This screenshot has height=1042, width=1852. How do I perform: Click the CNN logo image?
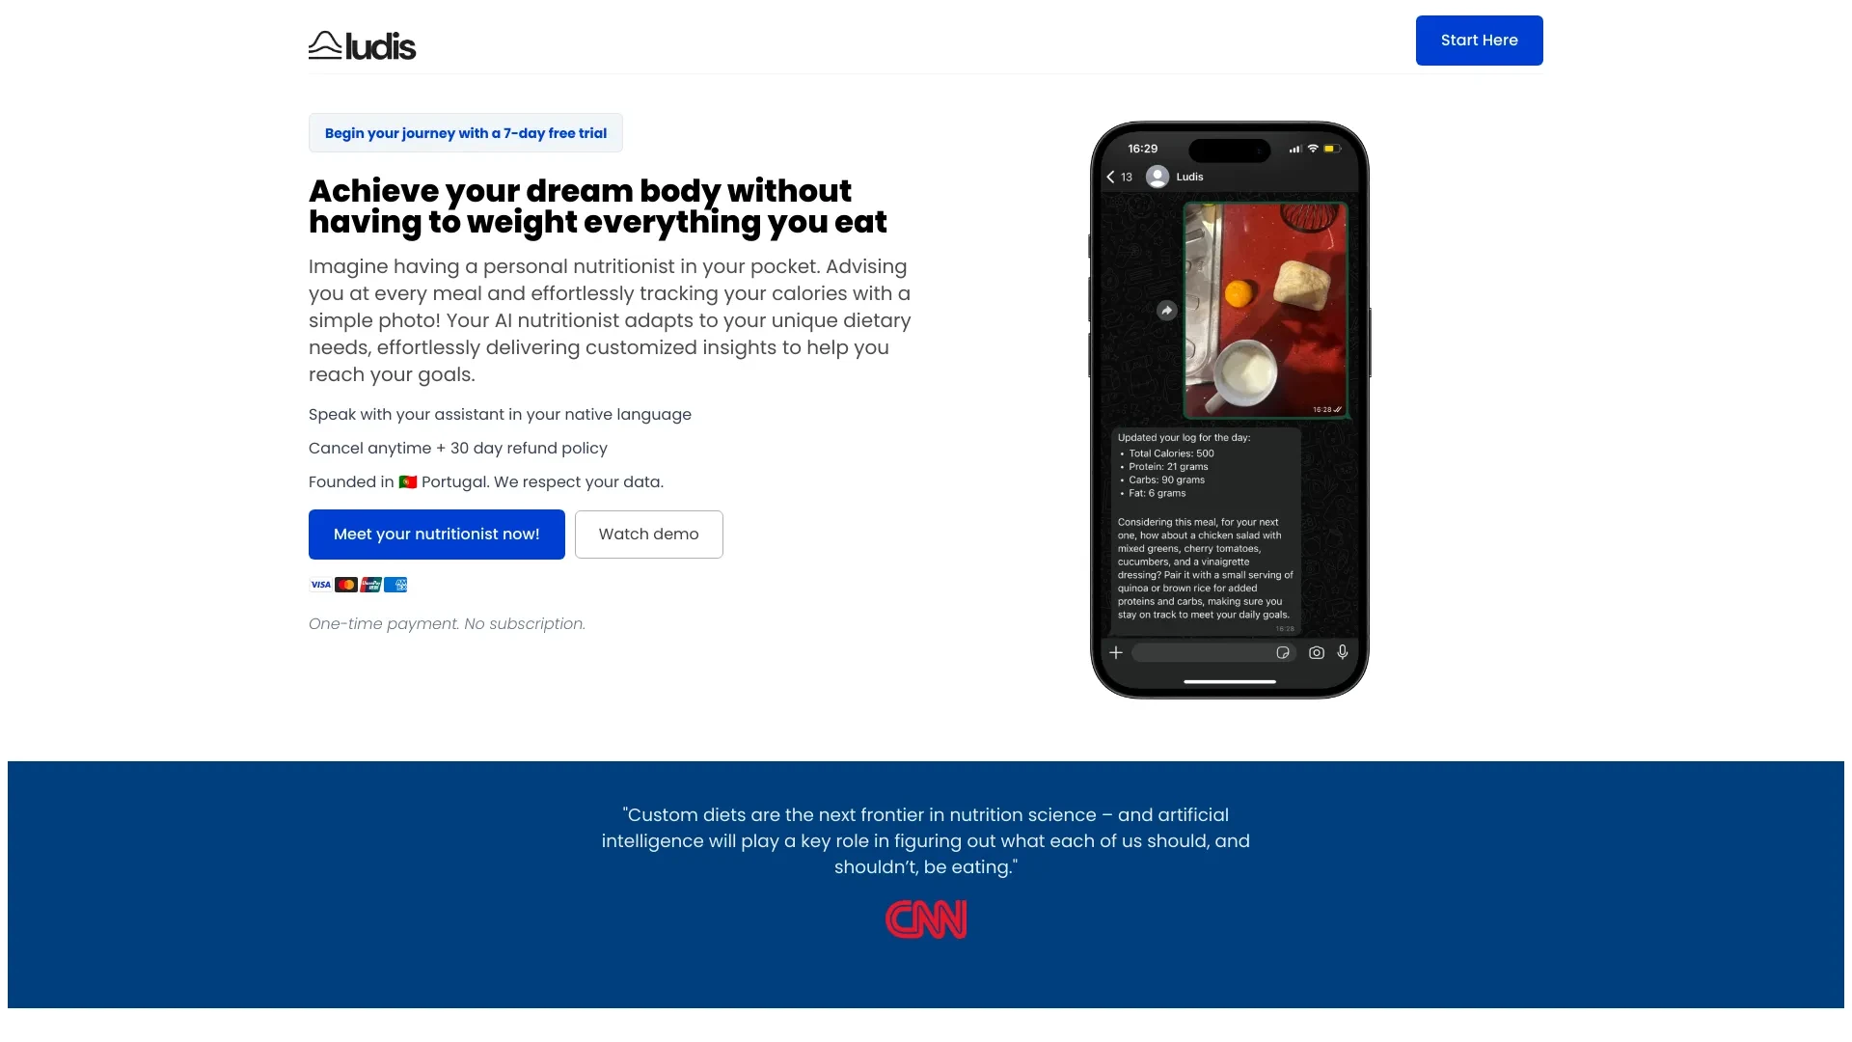point(925,918)
